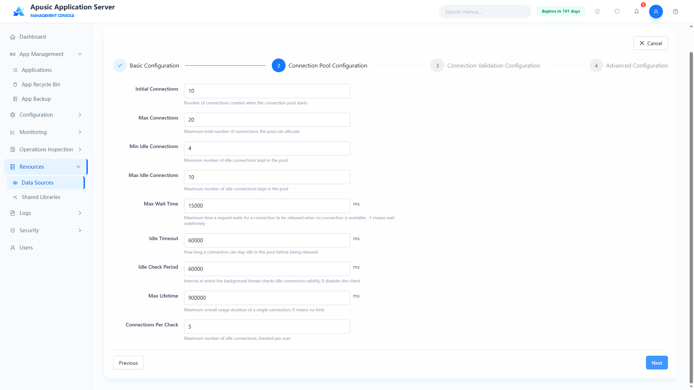
Task: Click the Monitoring chart icon
Action: point(13,132)
